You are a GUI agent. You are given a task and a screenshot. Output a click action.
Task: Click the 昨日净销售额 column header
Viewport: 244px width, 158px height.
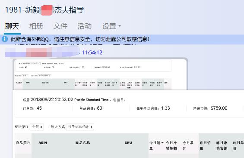[222, 145]
